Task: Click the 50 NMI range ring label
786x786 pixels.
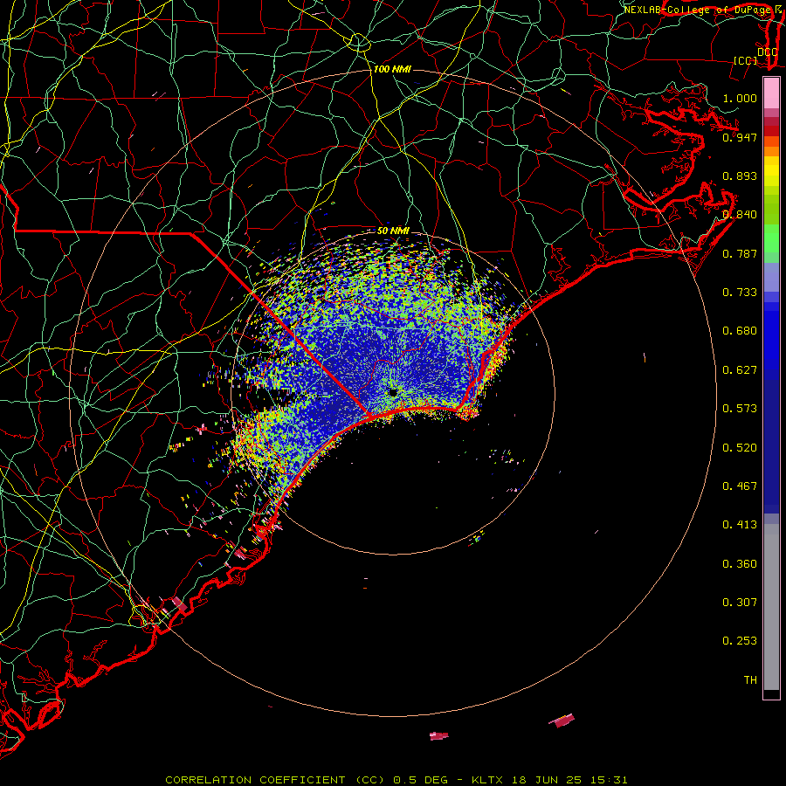Action: pos(393,231)
